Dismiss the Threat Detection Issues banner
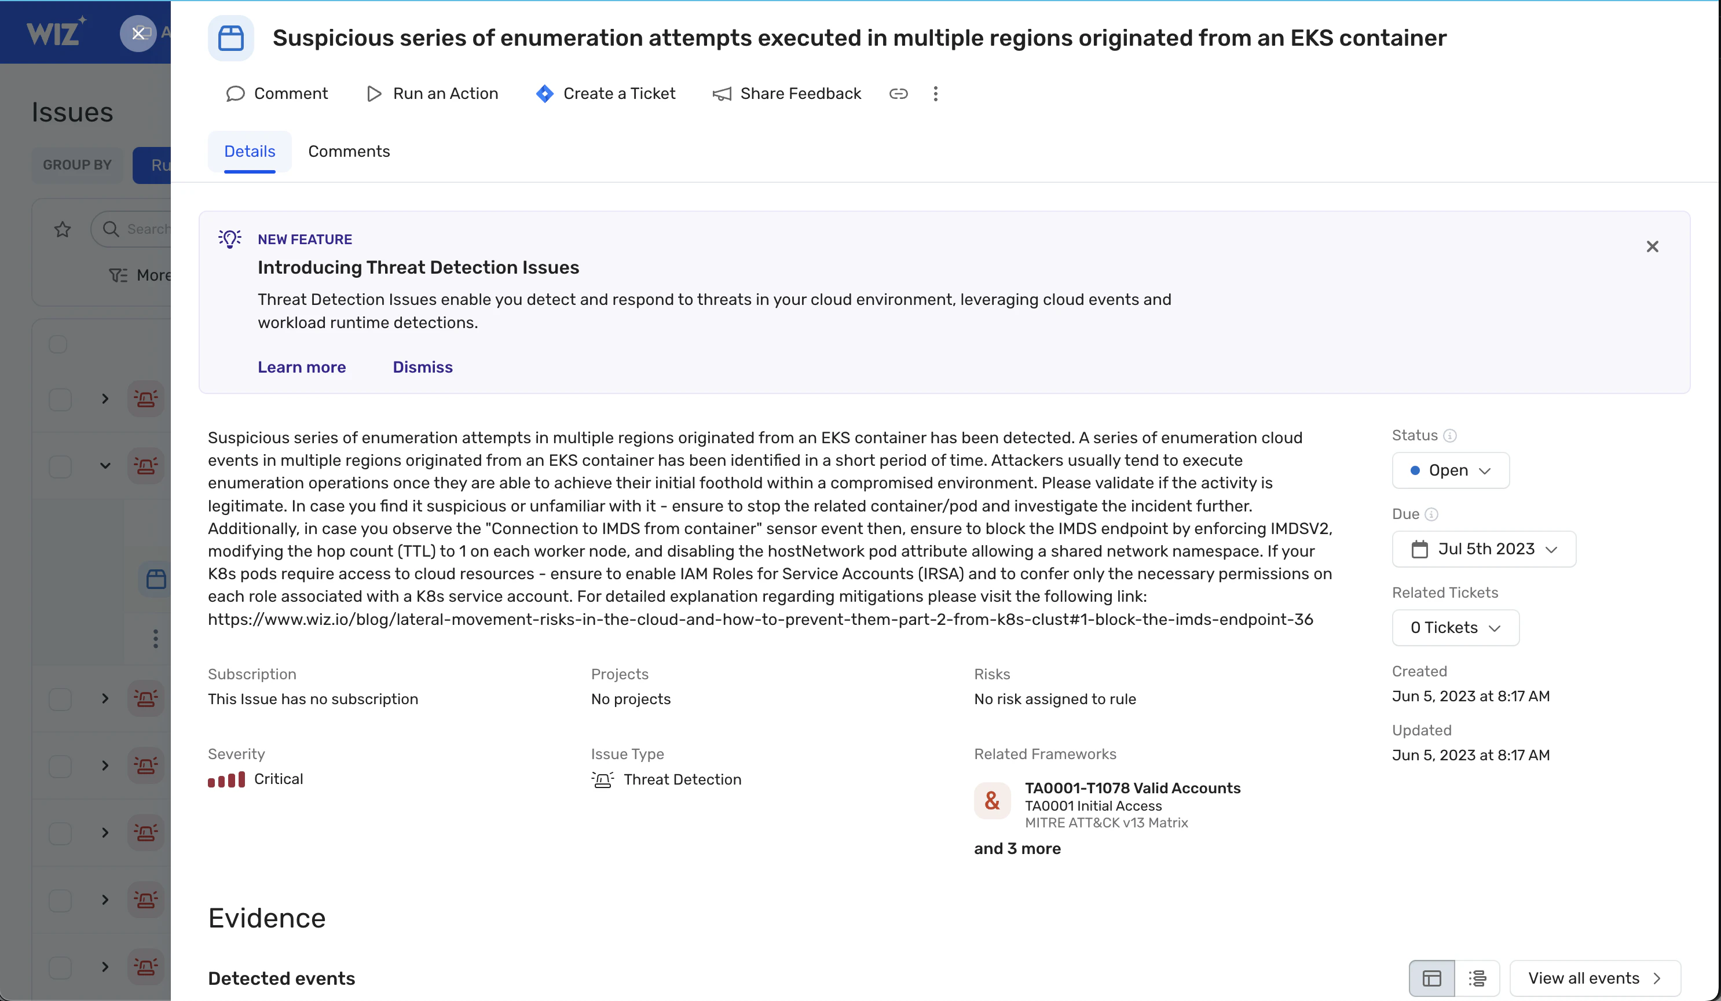The height and width of the screenshot is (1001, 1721). [422, 367]
